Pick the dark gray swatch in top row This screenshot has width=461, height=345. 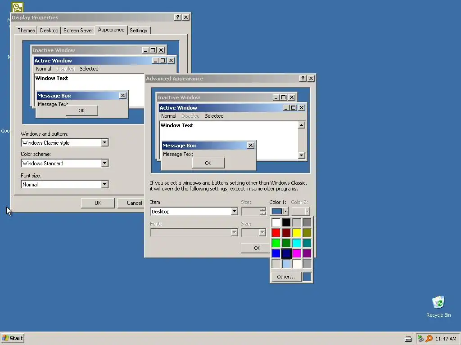tap(307, 222)
